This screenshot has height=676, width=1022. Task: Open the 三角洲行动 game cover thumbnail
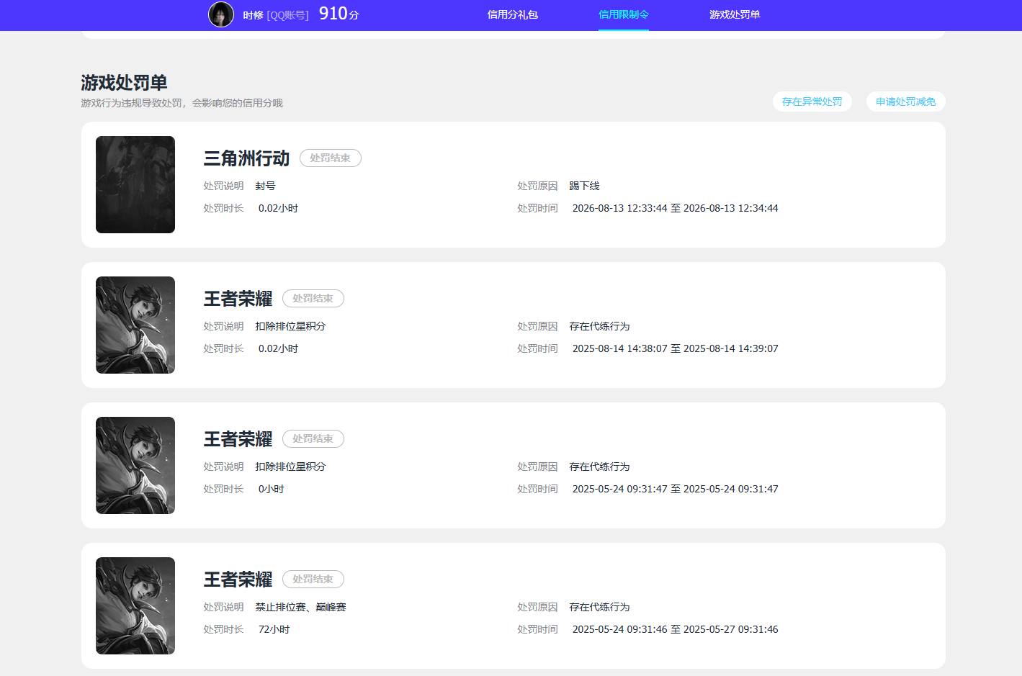pos(135,184)
